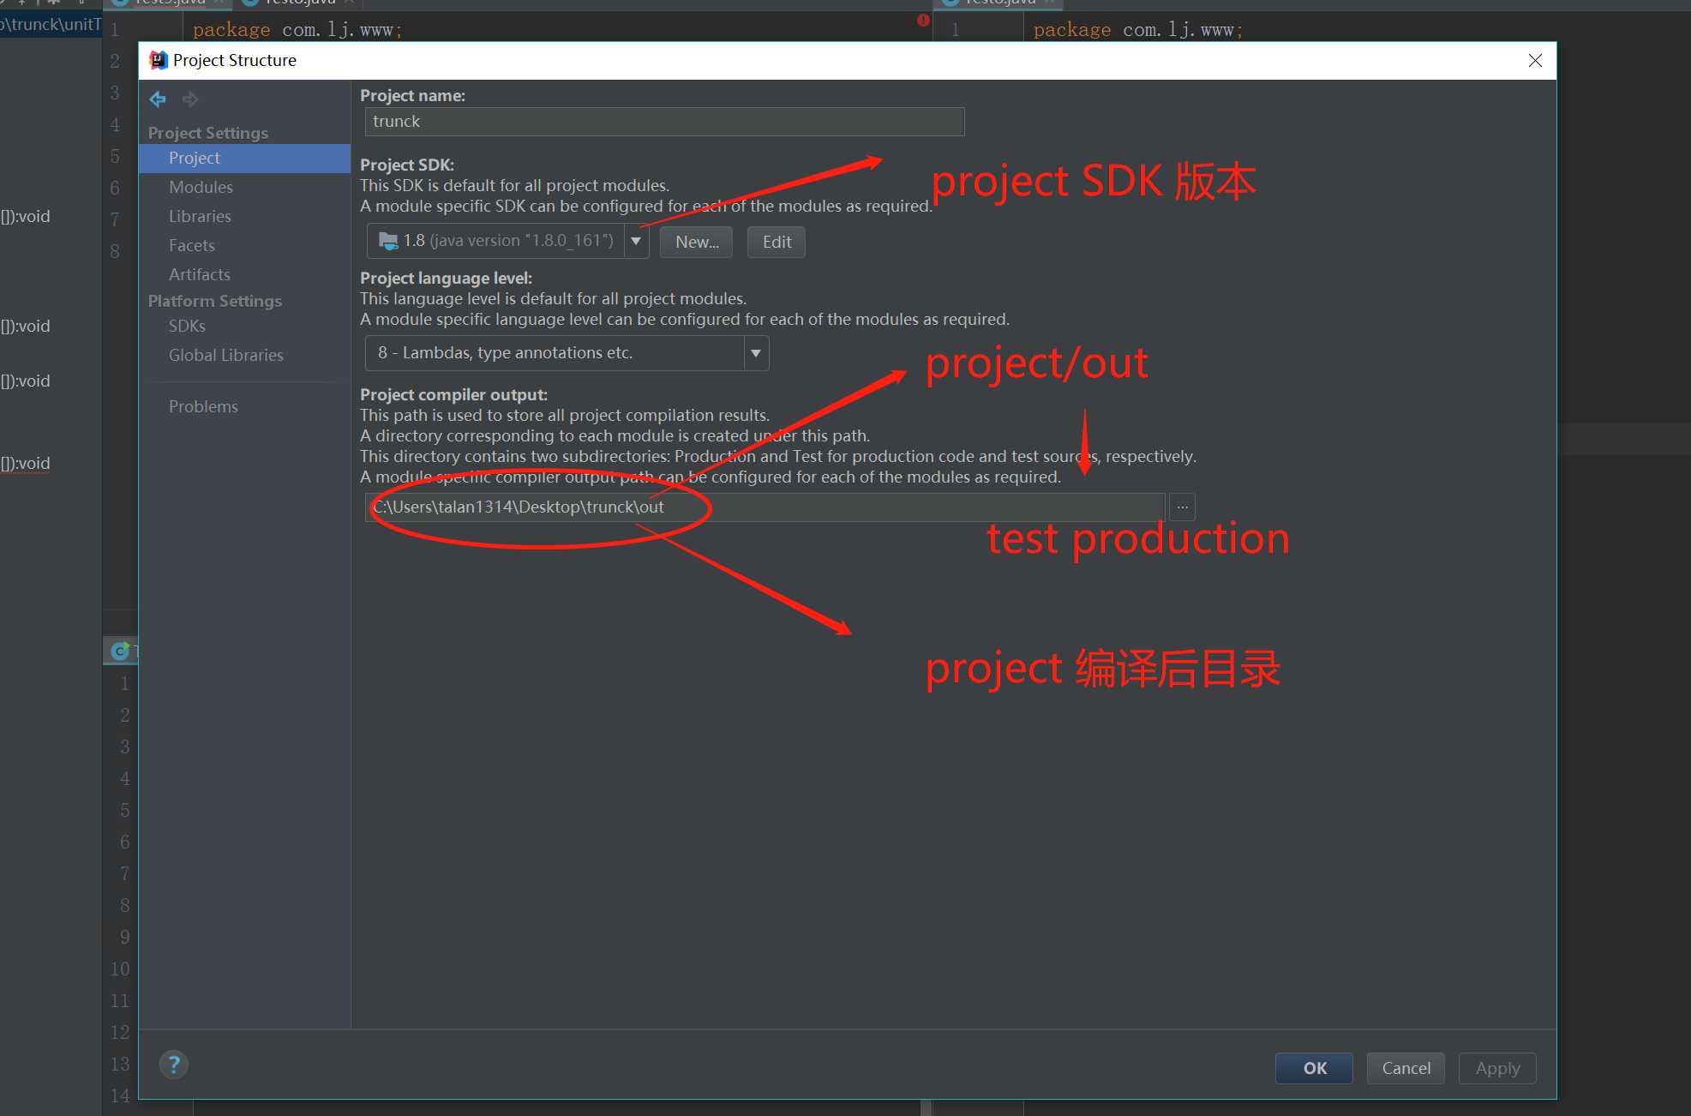Select Modules in Project Settings
The image size is (1691, 1116).
[x=201, y=187]
